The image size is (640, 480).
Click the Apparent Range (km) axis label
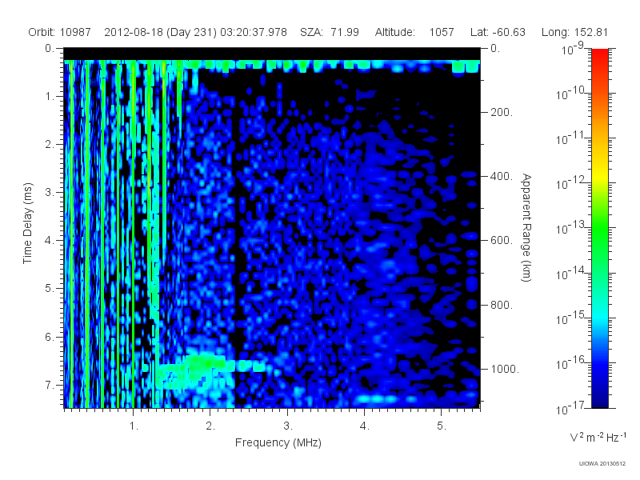pos(527,227)
